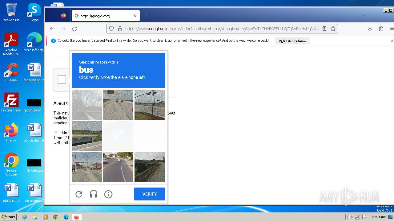Viewport: 394px width, 221px height.
Task: Select Recycle Bin desktop icon
Action: [11, 12]
